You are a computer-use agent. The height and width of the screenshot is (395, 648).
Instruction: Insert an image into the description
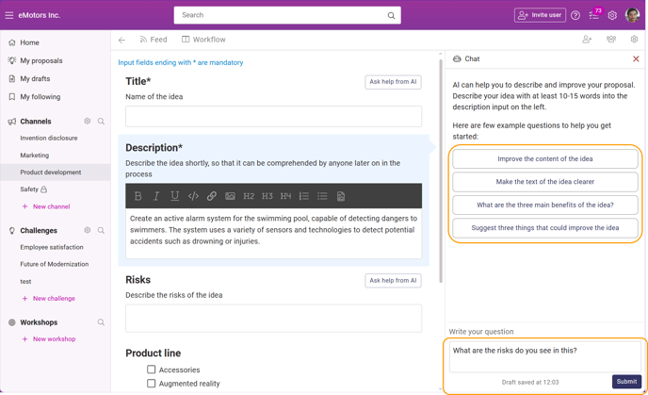coord(230,196)
